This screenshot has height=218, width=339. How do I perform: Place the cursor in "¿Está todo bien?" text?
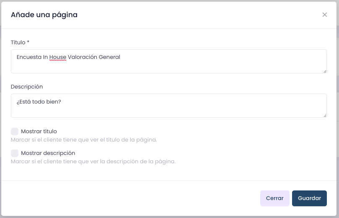click(39, 101)
